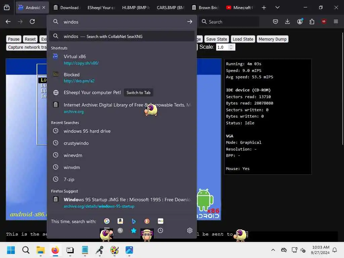
Task: Switch to the CARS.BMP tab
Action: pyautogui.click(x=170, y=7)
